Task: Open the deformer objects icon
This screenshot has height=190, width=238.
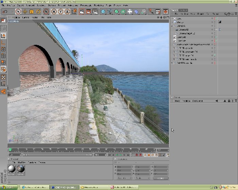Action: [x=136, y=12]
